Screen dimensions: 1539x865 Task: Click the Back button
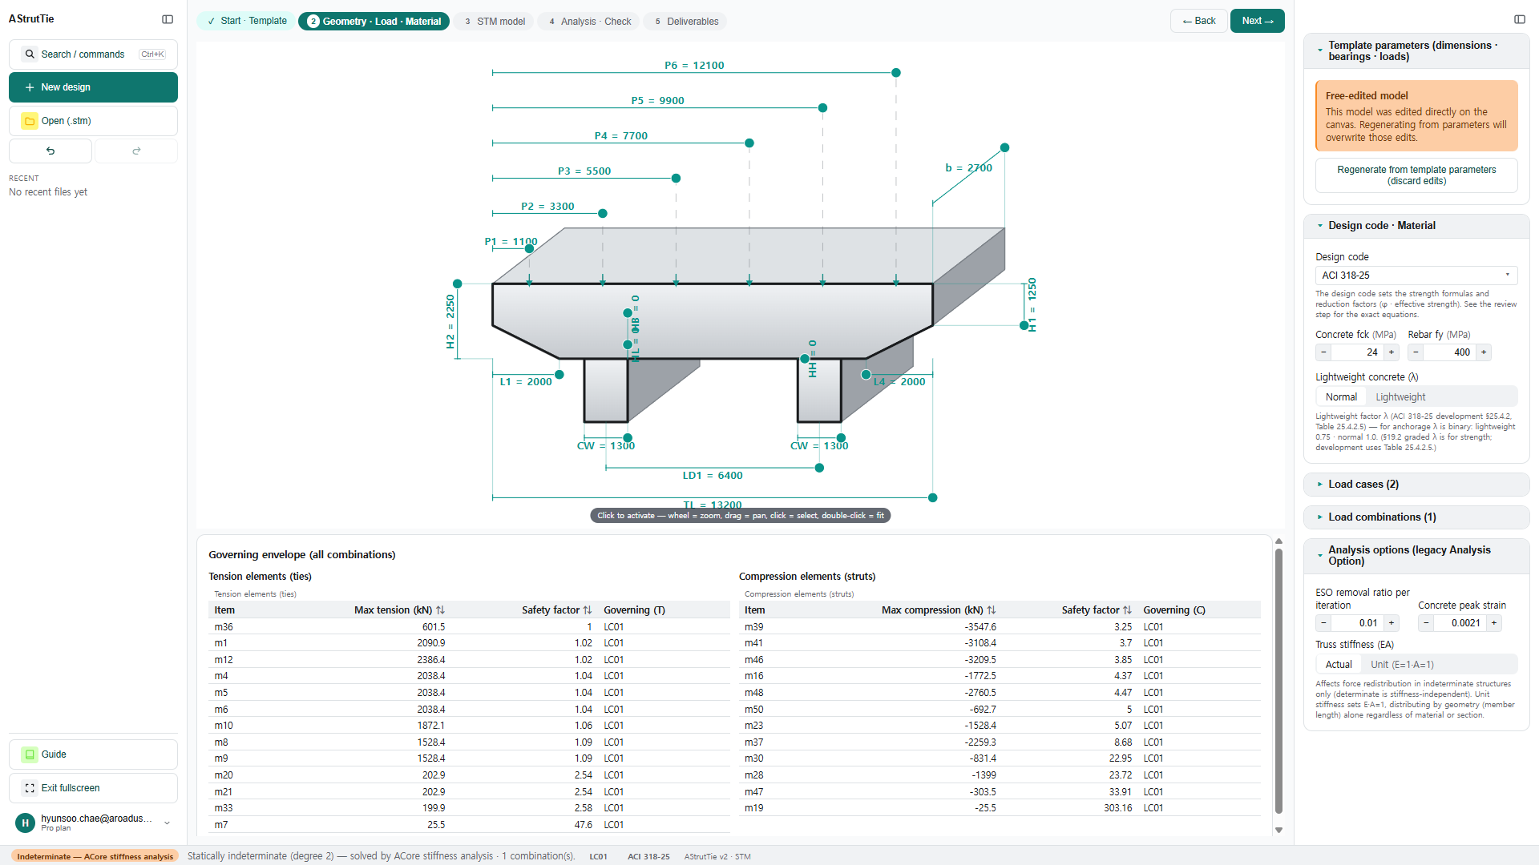(1199, 21)
